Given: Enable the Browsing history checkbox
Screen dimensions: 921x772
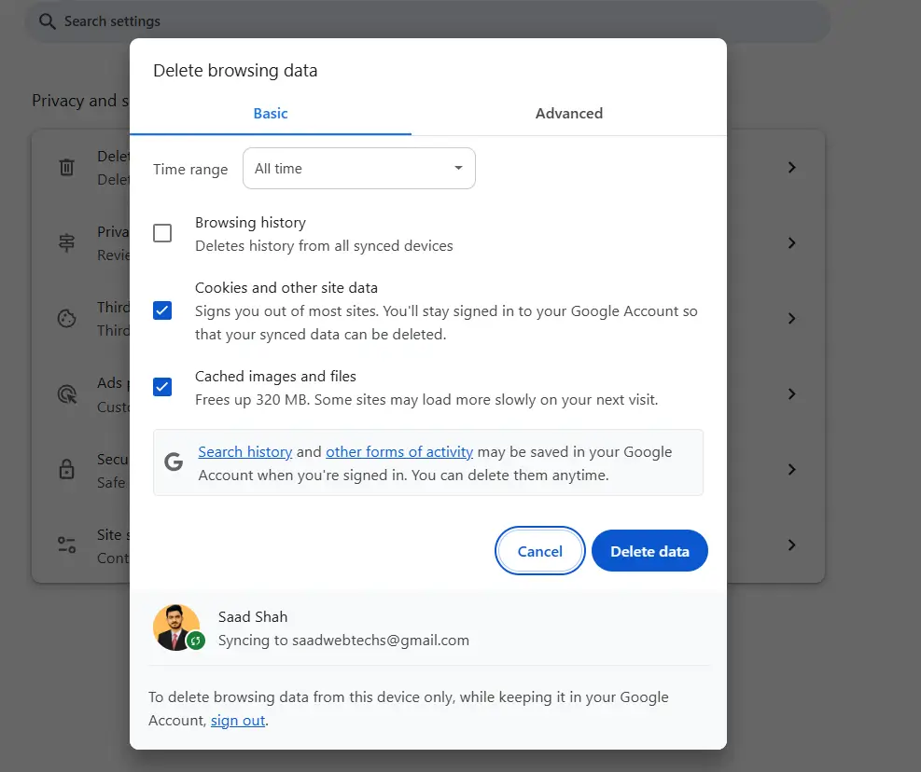Looking at the screenshot, I should coord(162,233).
